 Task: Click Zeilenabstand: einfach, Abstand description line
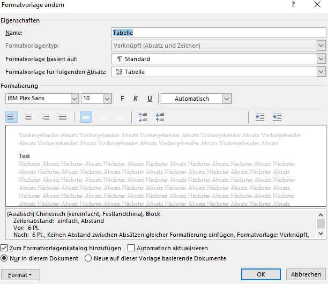[x=58, y=221]
